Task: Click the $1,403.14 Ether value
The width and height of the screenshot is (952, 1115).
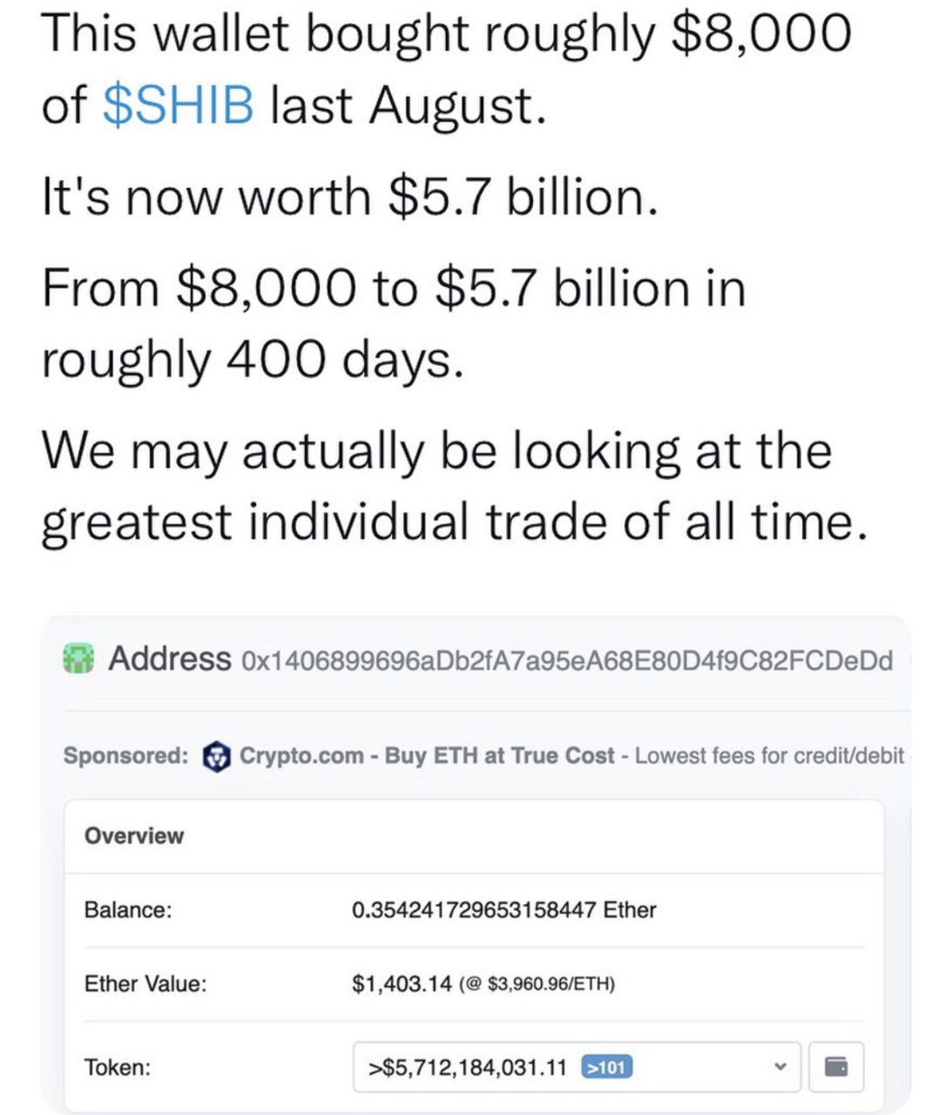Action: 402,983
